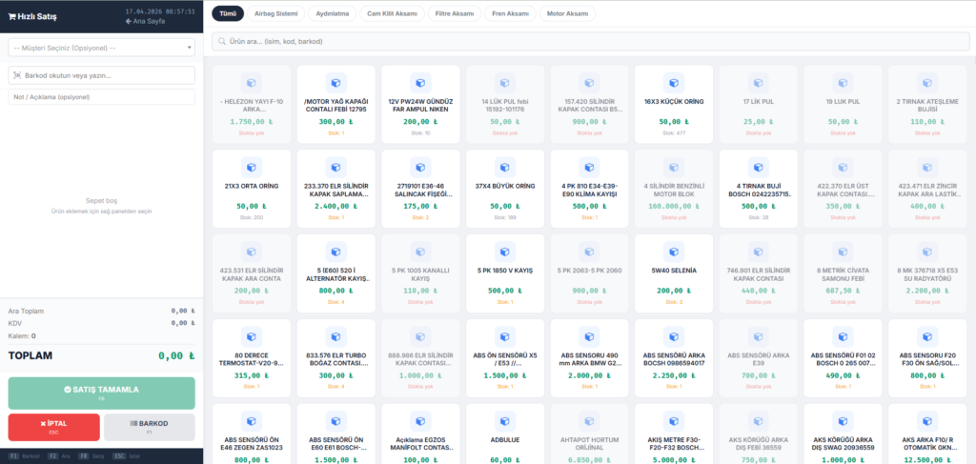The height and width of the screenshot is (464, 976).
Task: Click the 37X4 BÜYÜK ORİNG product box icon
Action: pyautogui.click(x=504, y=167)
